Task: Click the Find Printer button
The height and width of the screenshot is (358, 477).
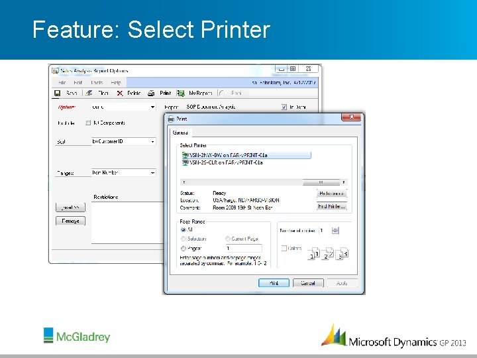Action: pos(332,206)
